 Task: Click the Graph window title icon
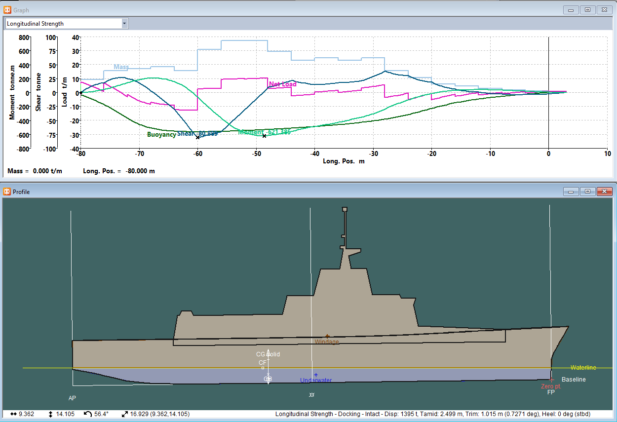[x=7, y=10]
